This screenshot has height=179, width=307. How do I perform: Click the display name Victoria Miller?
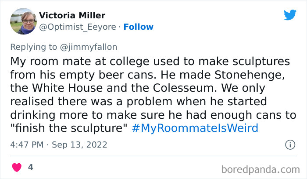72,15
